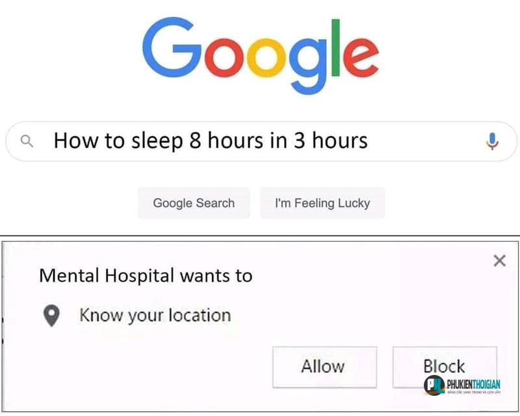Image resolution: width=520 pixels, height=416 pixels.
Task: Allow Mental Hospital to know your location
Action: click(324, 367)
